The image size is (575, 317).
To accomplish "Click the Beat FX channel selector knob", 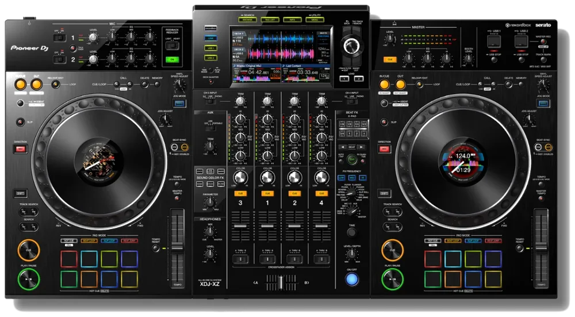I will pyautogui.click(x=352, y=211).
